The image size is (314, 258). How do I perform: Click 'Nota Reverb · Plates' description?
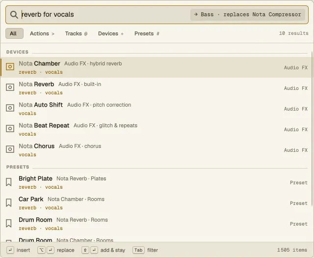click(81, 178)
